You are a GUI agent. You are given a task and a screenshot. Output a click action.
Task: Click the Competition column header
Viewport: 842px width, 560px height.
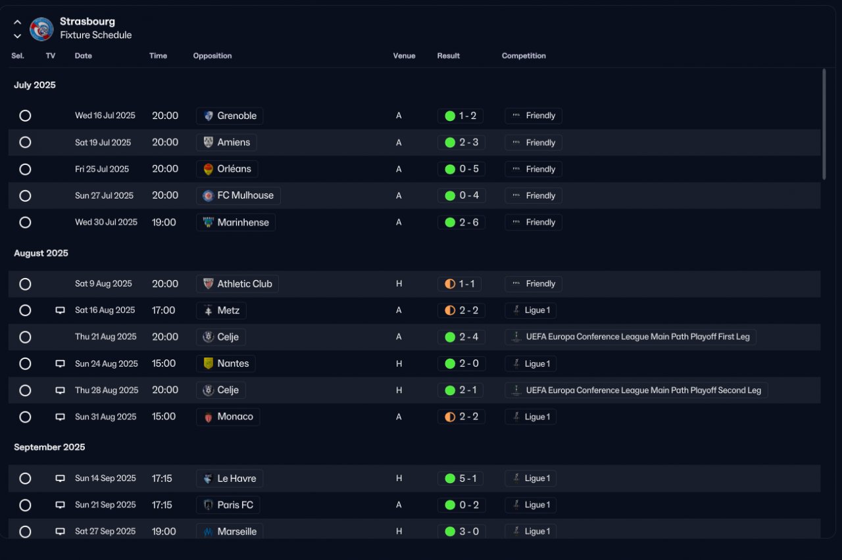click(x=524, y=56)
